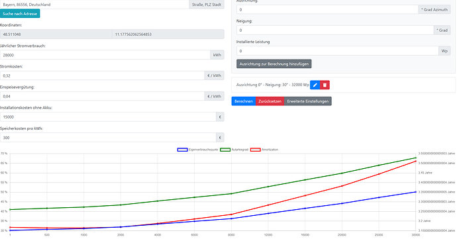Click the 'Ausrichtung 0° - Neigung: 30° - 32000 Wp' text

click(x=272, y=85)
